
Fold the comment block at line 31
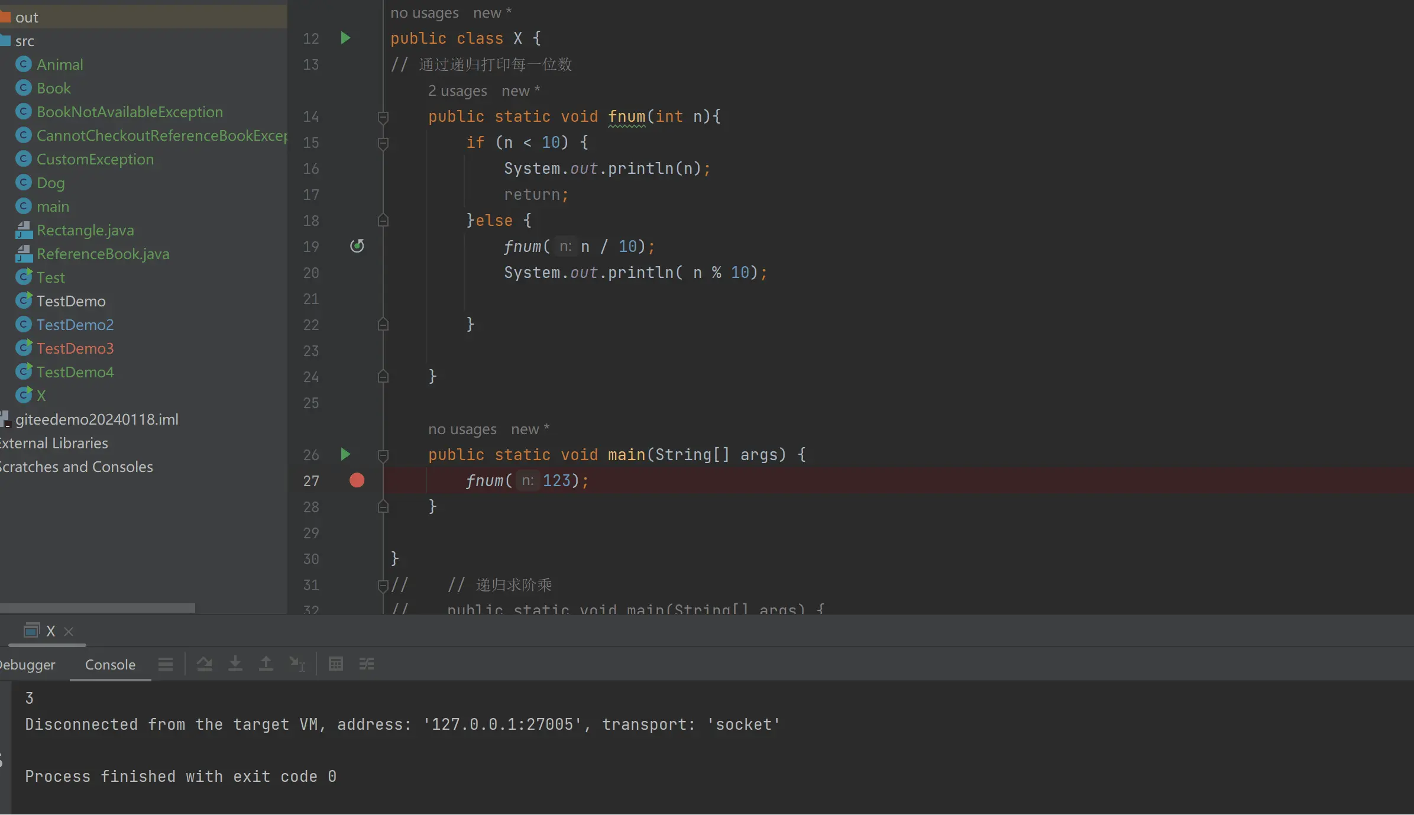tap(383, 586)
